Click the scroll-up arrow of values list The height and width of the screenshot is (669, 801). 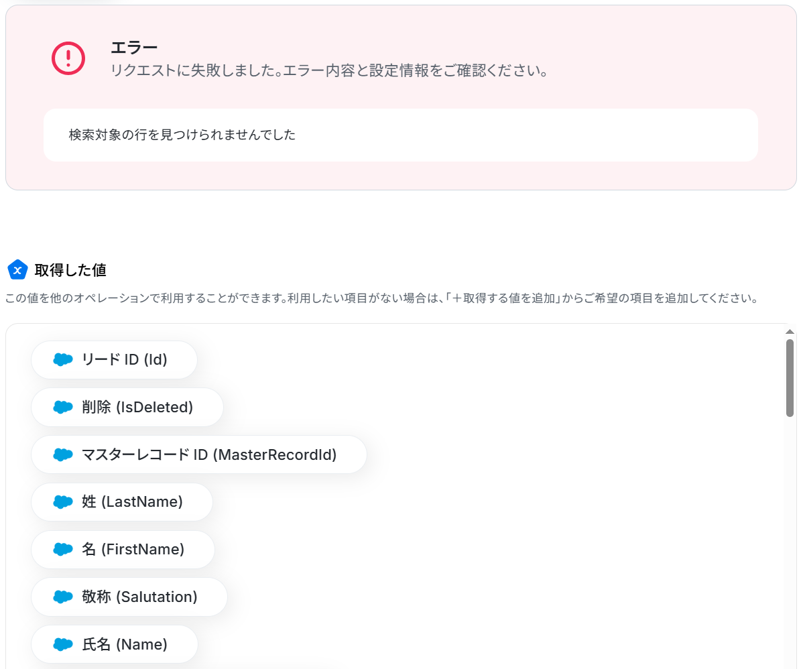(790, 332)
